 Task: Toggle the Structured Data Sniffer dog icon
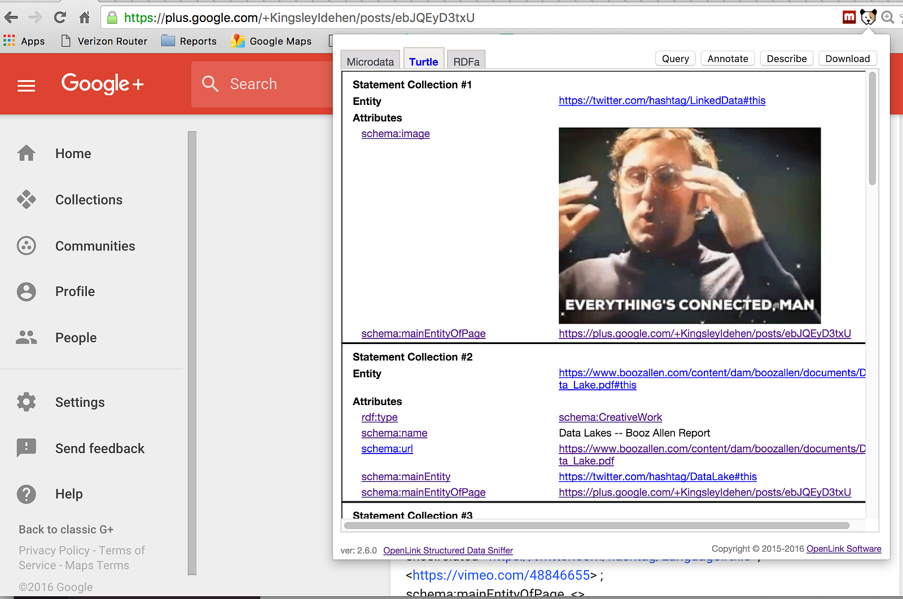(869, 17)
